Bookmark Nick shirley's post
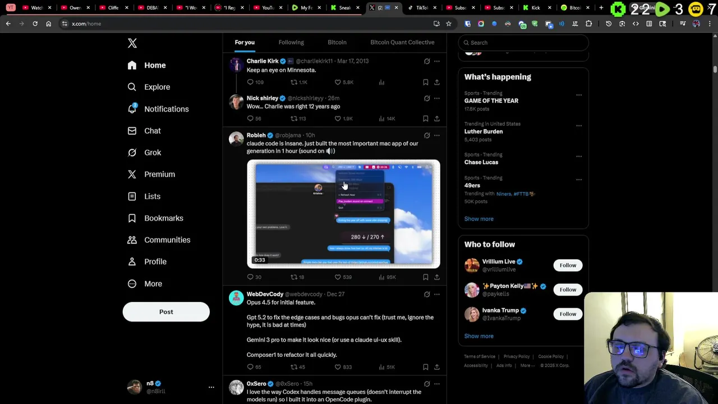The image size is (718, 404). point(426,118)
